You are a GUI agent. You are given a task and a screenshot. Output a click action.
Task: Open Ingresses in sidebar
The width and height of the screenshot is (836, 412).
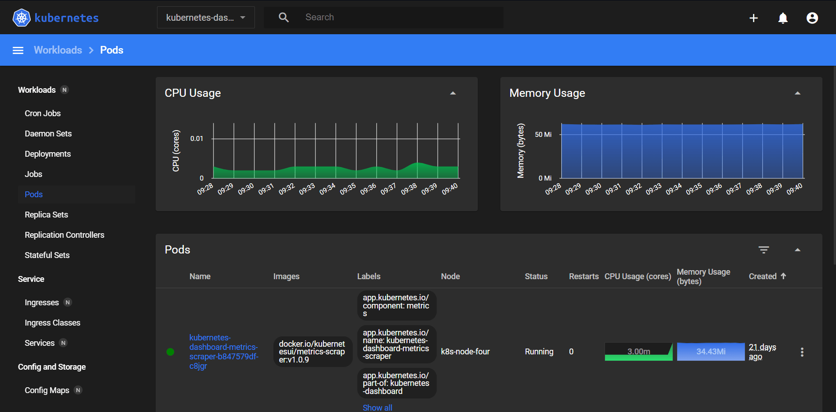[42, 303]
